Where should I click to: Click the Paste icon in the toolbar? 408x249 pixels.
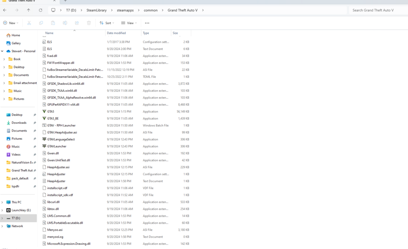[x=53, y=23]
